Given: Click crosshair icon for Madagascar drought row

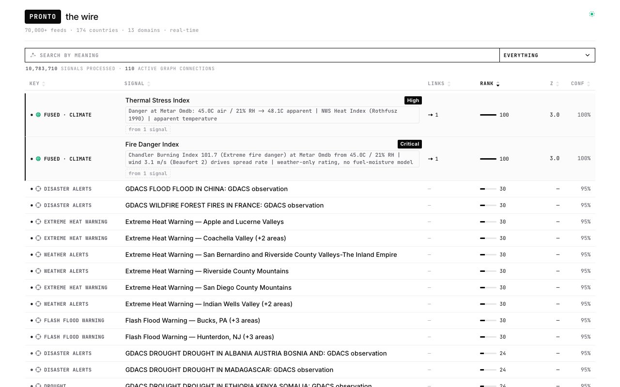Looking at the screenshot, I should pyautogui.click(x=38, y=370).
